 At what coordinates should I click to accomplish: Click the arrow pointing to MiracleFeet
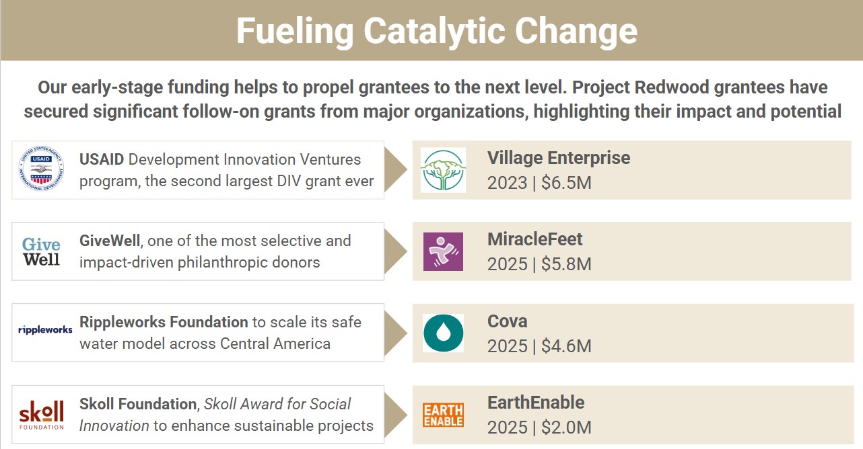click(396, 251)
